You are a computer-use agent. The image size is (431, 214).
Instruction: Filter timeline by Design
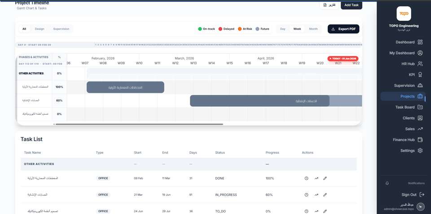click(x=40, y=29)
